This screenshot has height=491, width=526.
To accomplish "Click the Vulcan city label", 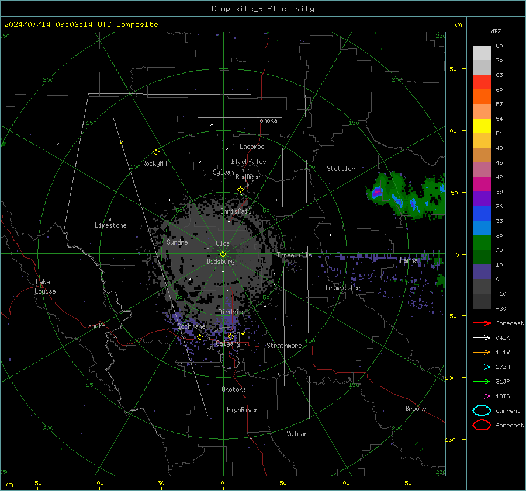I will point(297,434).
